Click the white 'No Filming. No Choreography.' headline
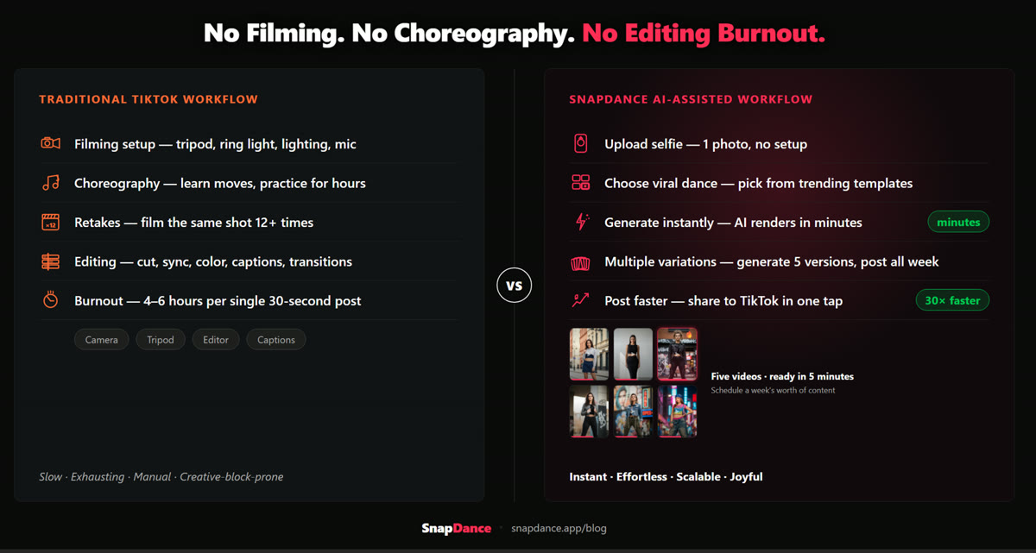The image size is (1036, 553). click(x=389, y=34)
